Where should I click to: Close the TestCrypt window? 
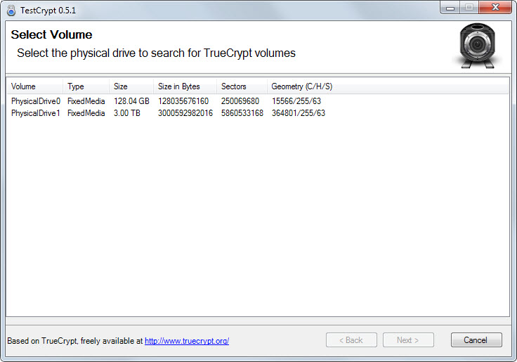tap(495, 7)
